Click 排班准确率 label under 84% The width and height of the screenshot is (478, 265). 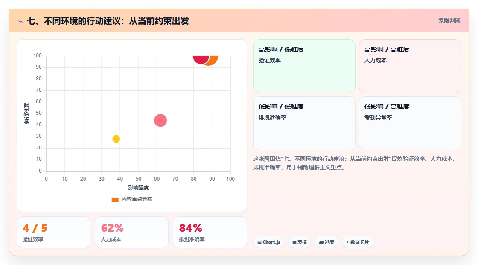(192, 239)
